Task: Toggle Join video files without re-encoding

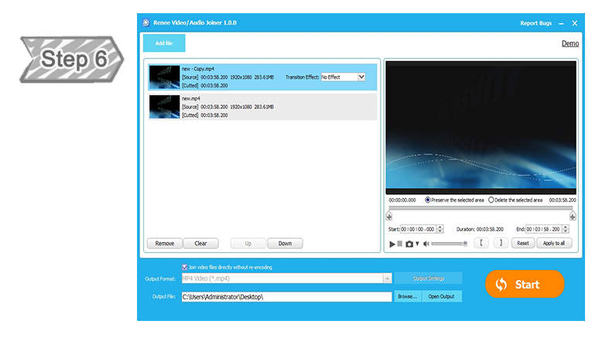Action: click(185, 267)
